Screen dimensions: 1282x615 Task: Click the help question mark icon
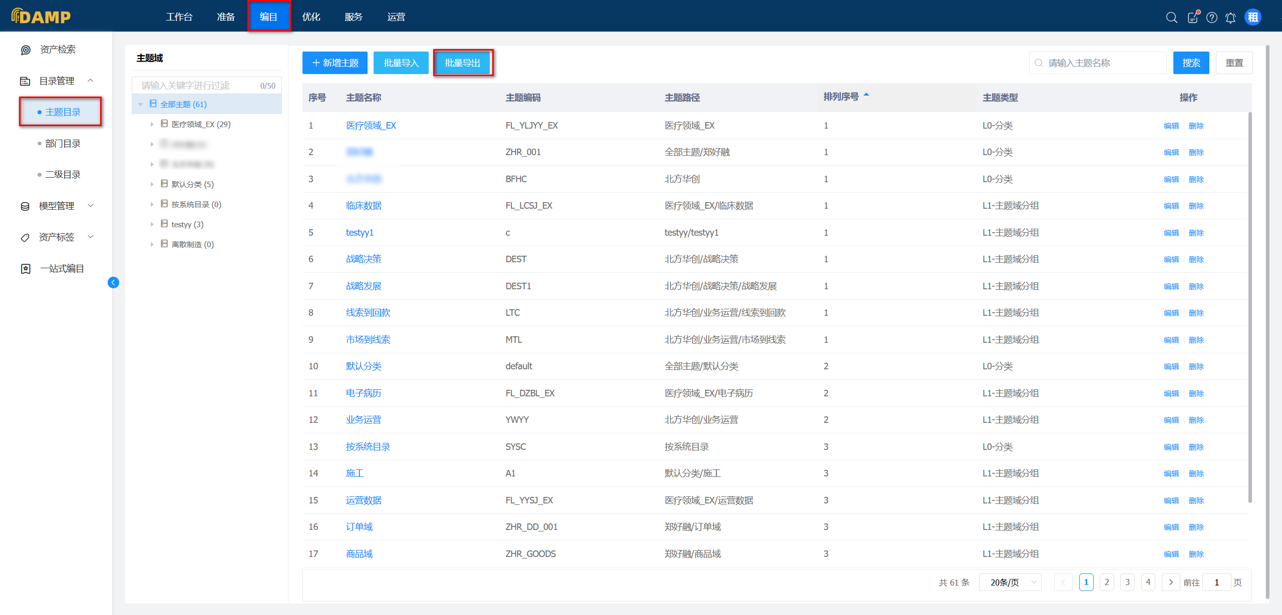[1211, 18]
